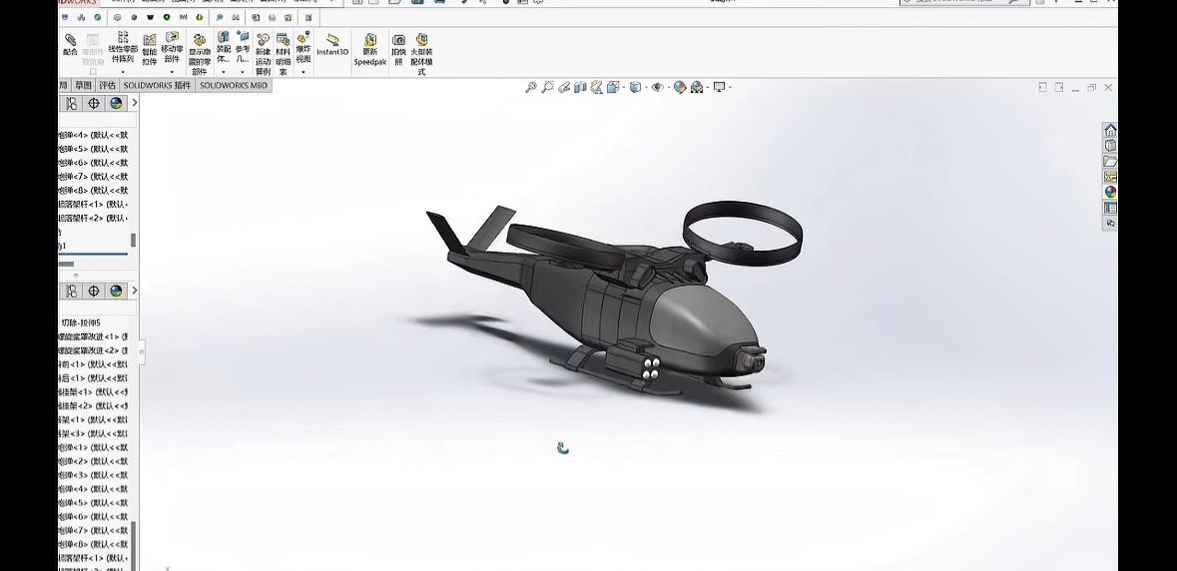The image size is (1177, 571).
Task: Open DimXpertManager tab in upper panel
Action: point(94,104)
